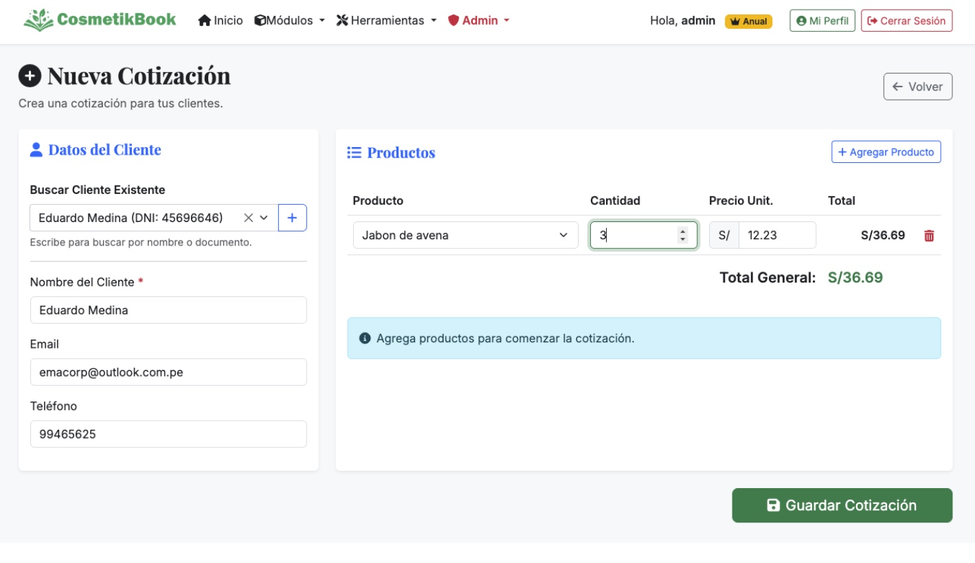The height and width of the screenshot is (563, 975).
Task: Click the CosmetikBook logo
Action: tap(100, 20)
